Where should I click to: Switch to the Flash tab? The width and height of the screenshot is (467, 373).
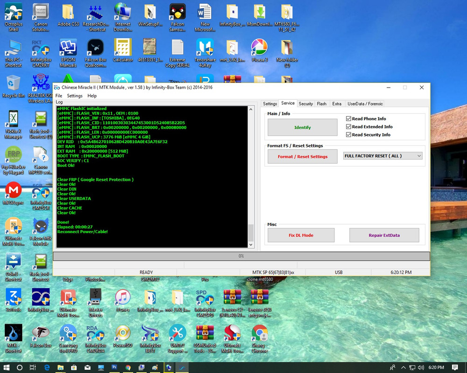tap(322, 104)
